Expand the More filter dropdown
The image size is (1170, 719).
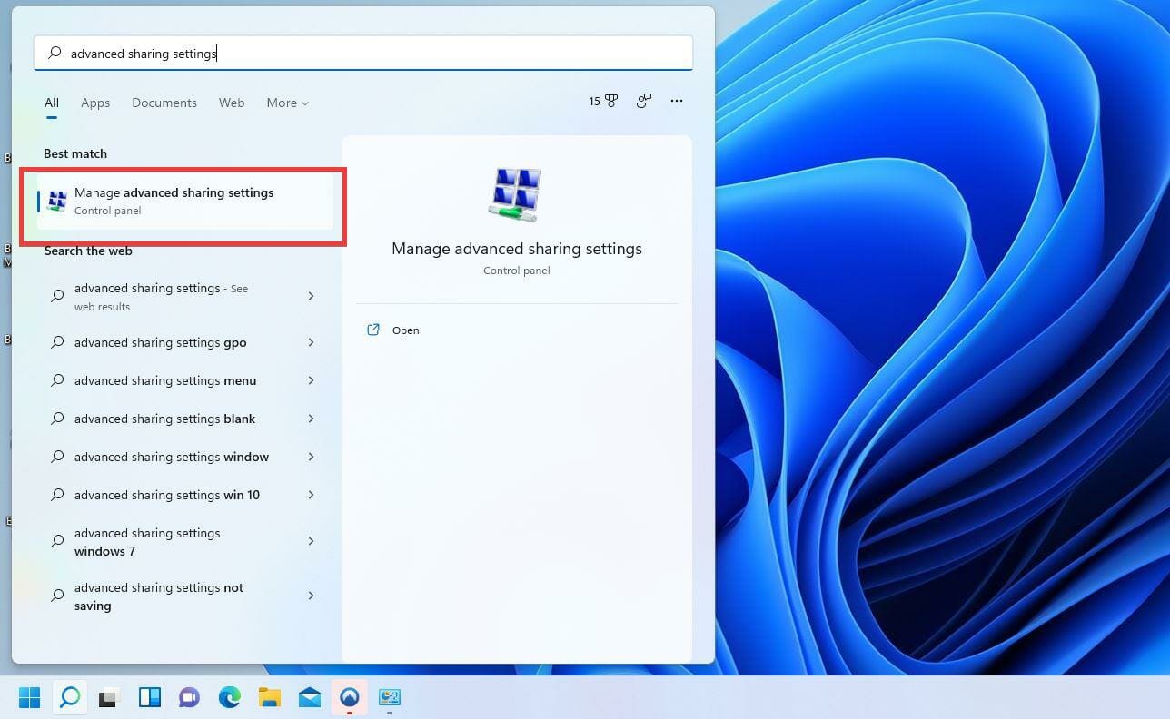click(287, 103)
